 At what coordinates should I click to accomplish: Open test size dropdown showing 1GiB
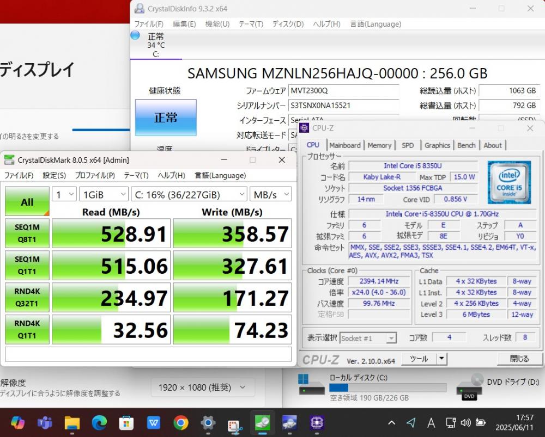point(104,194)
